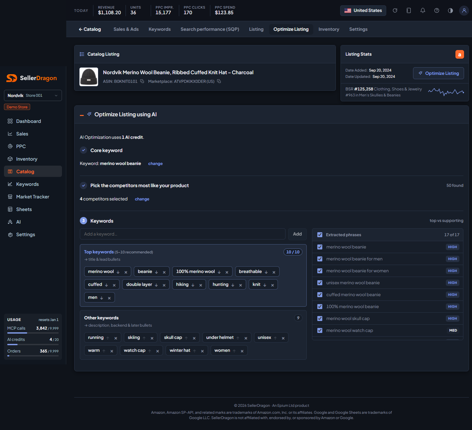Uncheck 'merino wool watch cap' phrase
Viewport: 472px width, 430px height.
320,330
